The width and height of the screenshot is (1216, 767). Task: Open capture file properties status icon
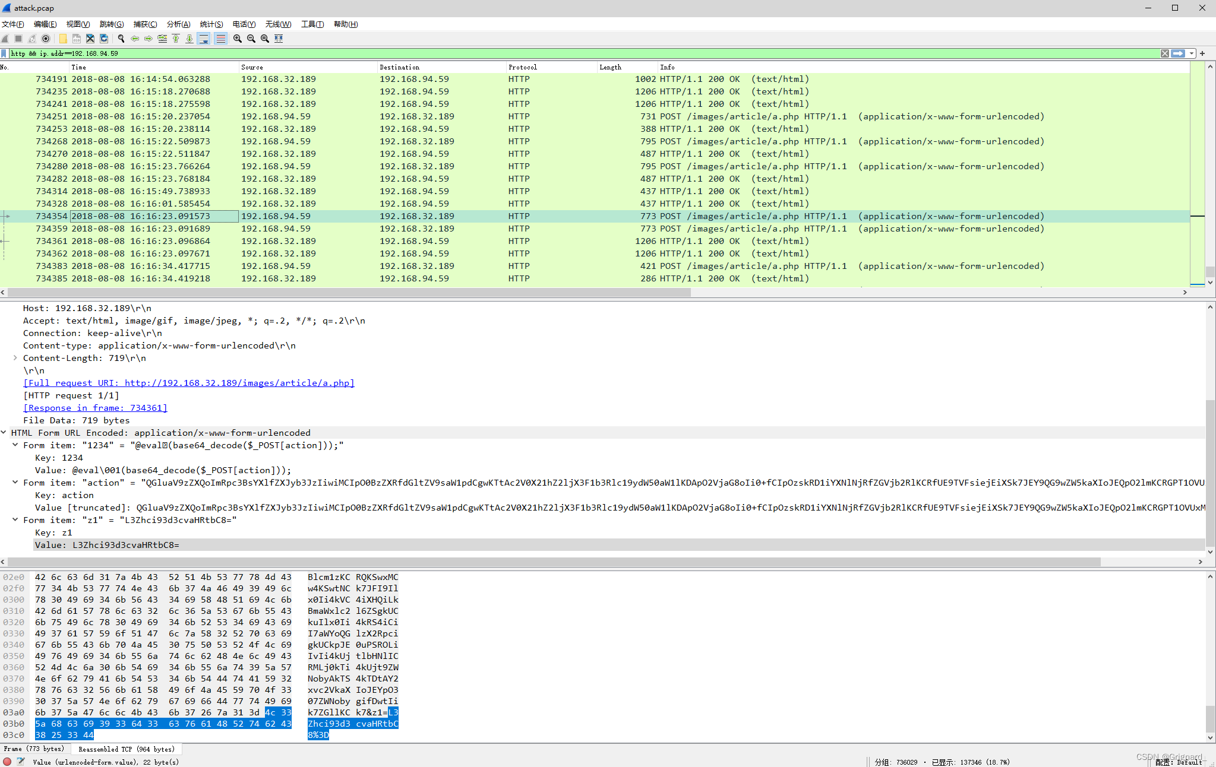coord(21,762)
